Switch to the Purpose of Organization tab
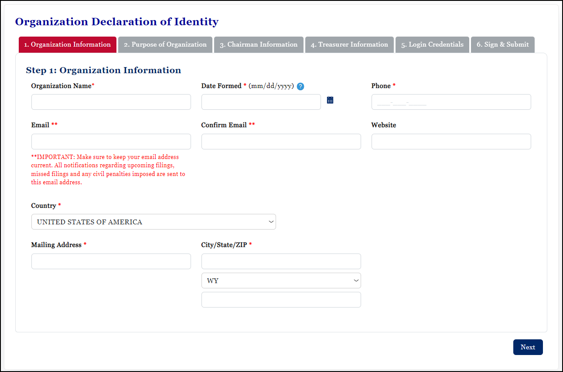 pos(165,44)
